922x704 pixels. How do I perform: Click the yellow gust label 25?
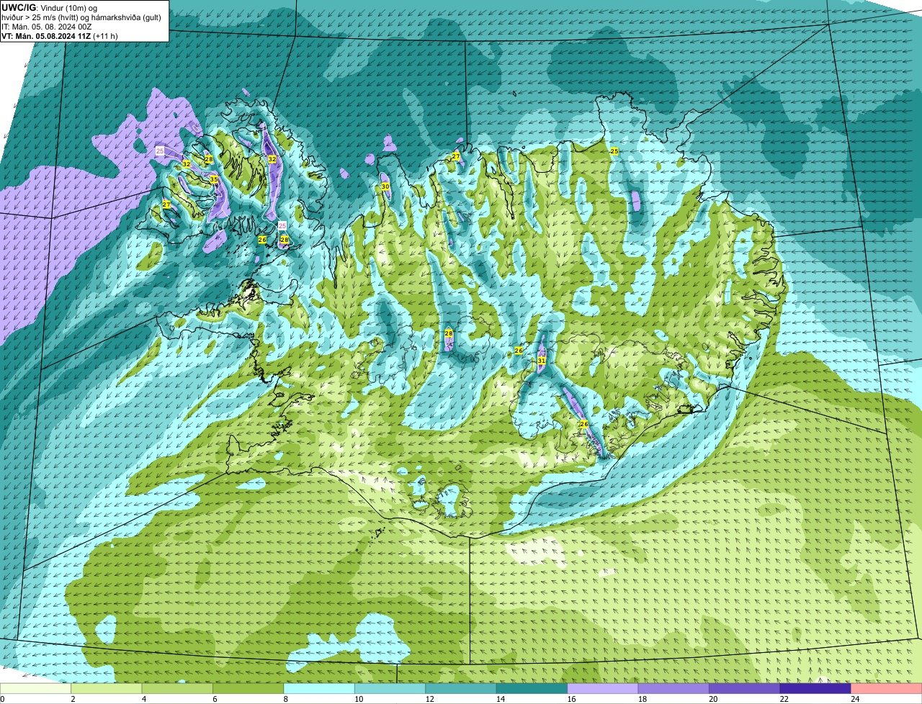click(x=614, y=151)
